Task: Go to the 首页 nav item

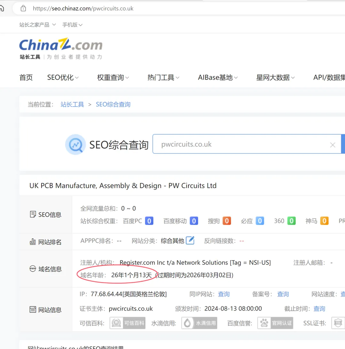Action: [x=26, y=77]
